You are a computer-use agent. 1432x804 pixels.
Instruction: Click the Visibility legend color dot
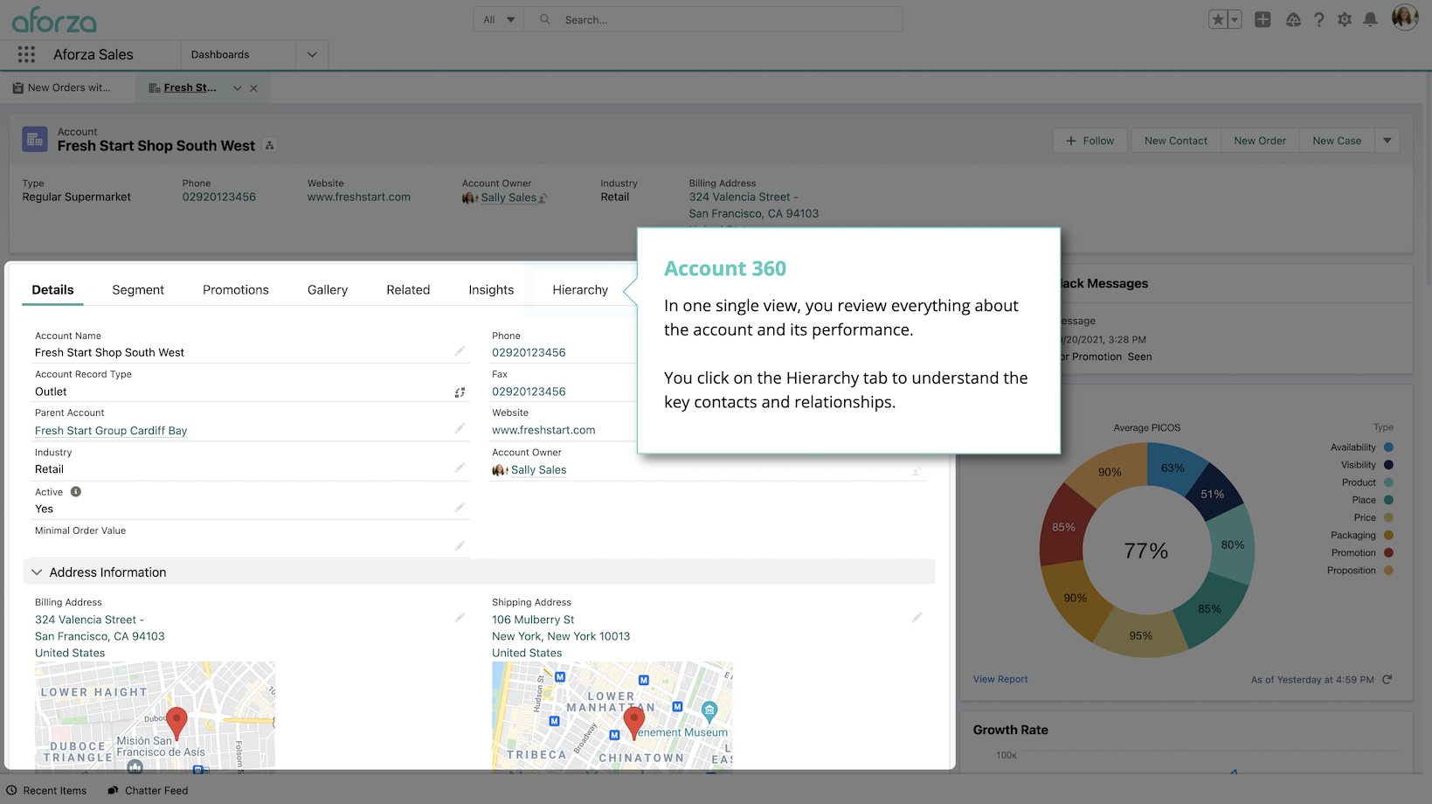(x=1388, y=465)
